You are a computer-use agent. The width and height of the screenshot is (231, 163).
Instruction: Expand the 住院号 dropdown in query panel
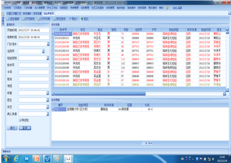(43, 51)
